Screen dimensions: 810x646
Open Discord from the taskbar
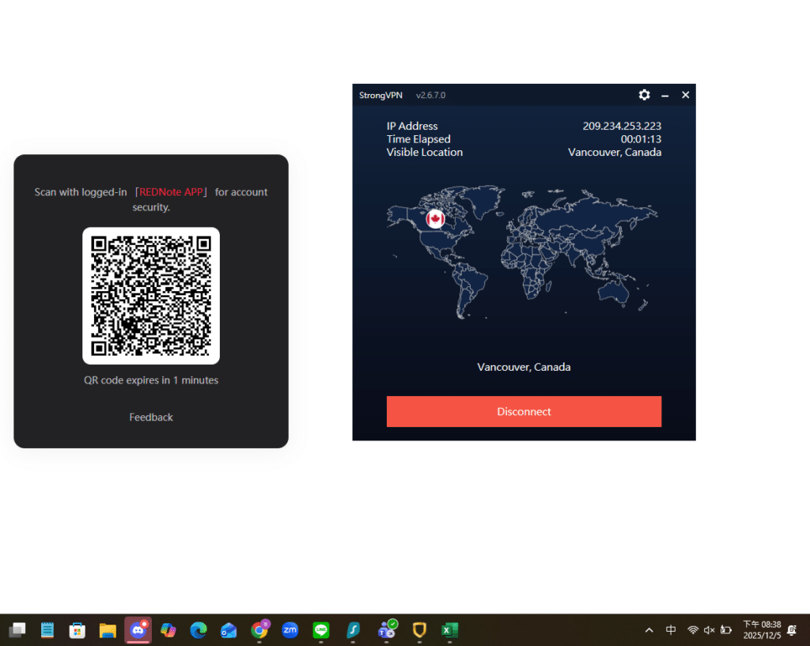[x=138, y=630]
